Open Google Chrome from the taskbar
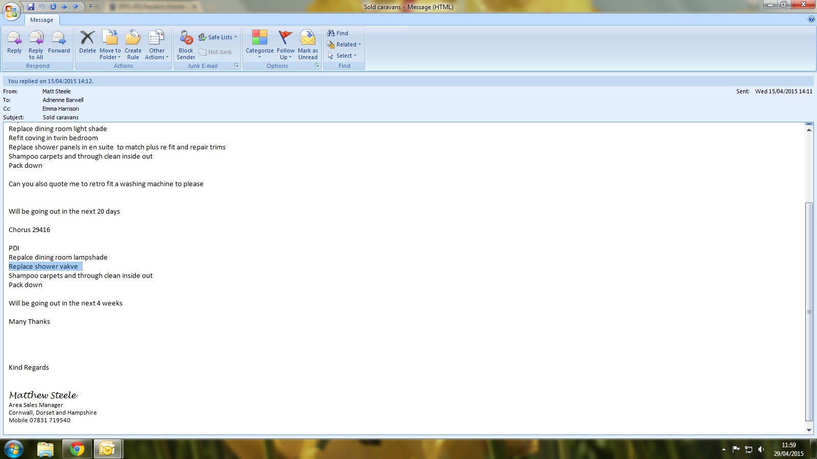This screenshot has height=459, width=817. click(77, 449)
